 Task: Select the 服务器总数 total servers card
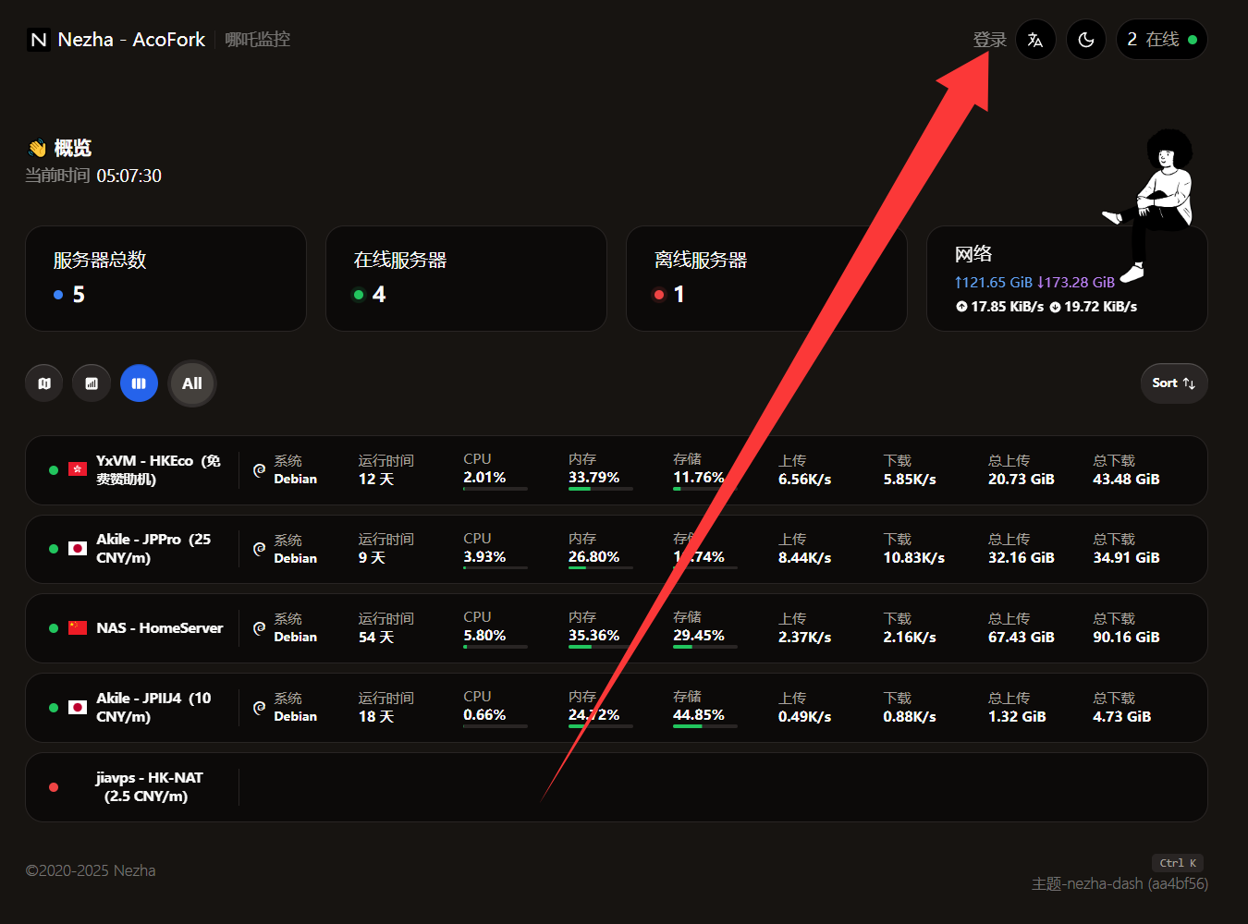click(x=165, y=278)
